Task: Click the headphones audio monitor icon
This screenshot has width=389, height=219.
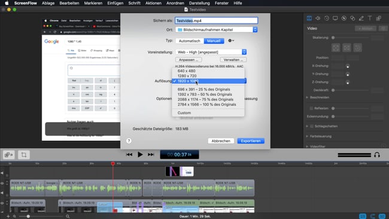Action: [x=377, y=155]
